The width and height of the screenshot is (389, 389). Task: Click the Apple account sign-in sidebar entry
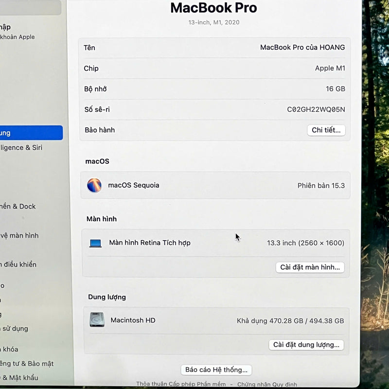[x=18, y=32]
